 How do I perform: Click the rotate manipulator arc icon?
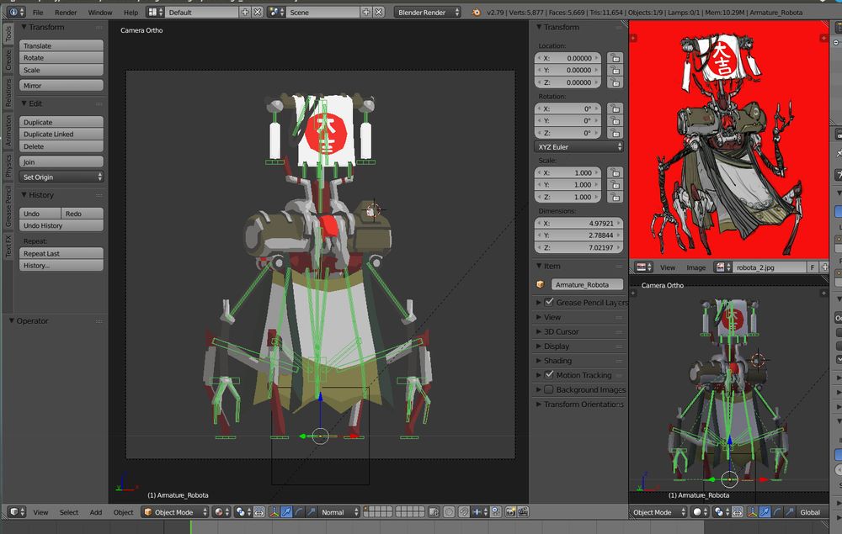point(299,512)
